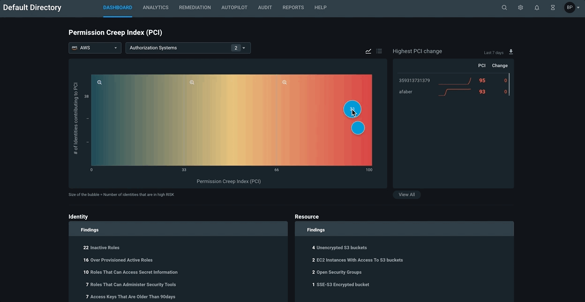Zoom into the low-risk PCI zone
Image resolution: width=585 pixels, height=302 pixels.
[99, 82]
